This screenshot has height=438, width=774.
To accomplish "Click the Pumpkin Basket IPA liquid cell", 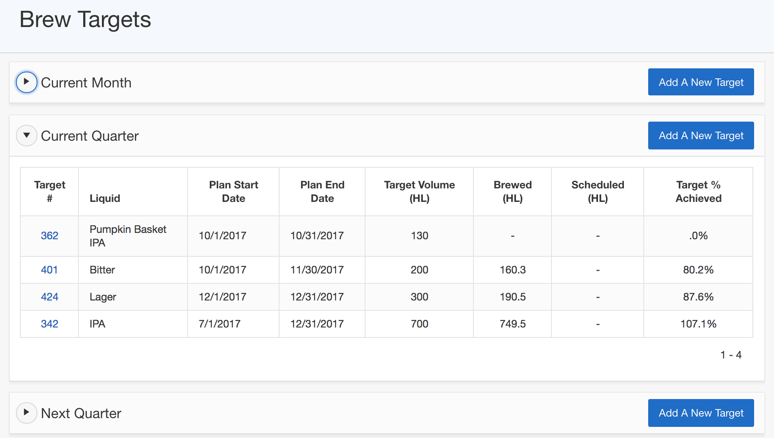I will pos(128,236).
